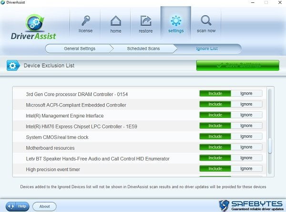Include Intel(R) Management Engine Interface
This screenshot has height=212, width=286.
tap(215, 115)
